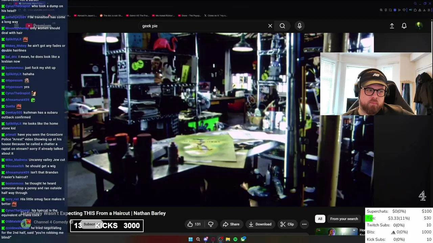This screenshot has height=243, width=433.
Task: Switch to 'Abroad In Japan' bookmark tab
Action: 85,16
